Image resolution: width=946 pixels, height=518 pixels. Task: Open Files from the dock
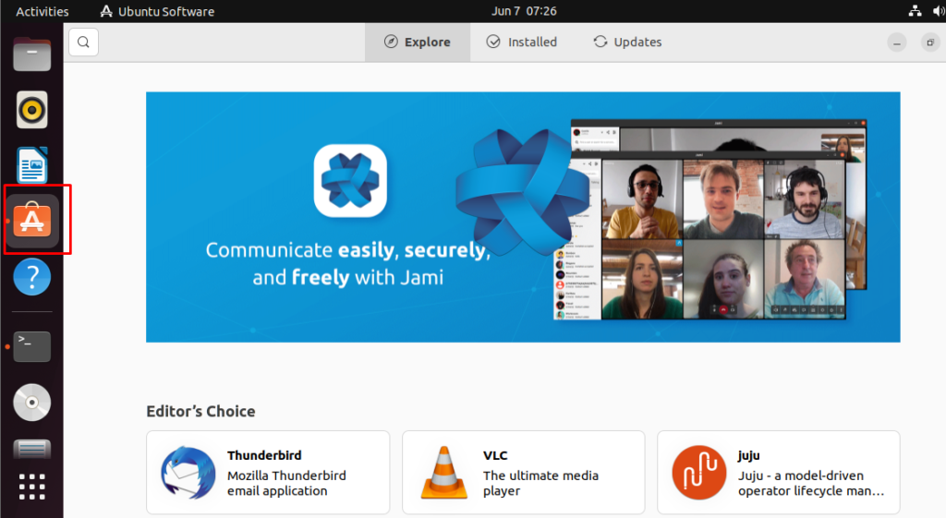32,54
